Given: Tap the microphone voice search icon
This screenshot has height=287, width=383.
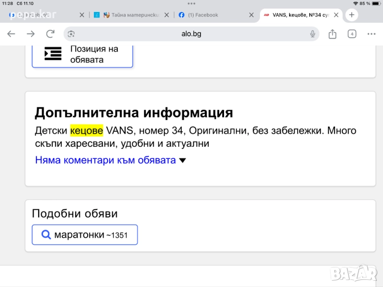Looking at the screenshot, I should click(x=313, y=34).
